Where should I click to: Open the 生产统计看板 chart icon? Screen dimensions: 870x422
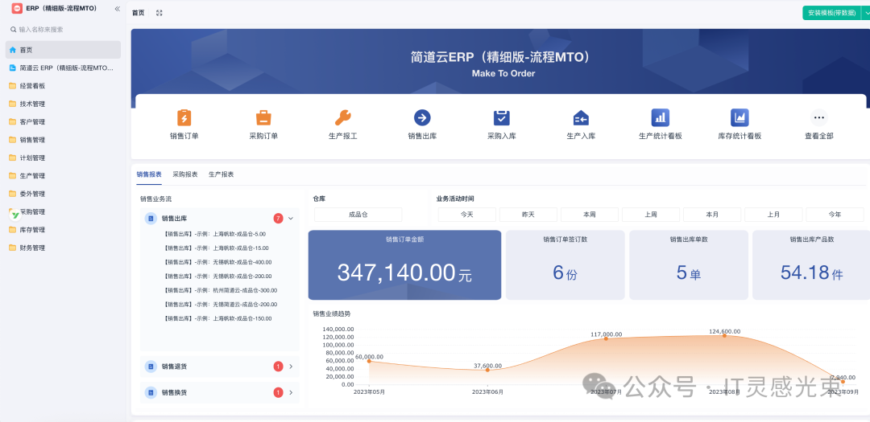tap(660, 118)
